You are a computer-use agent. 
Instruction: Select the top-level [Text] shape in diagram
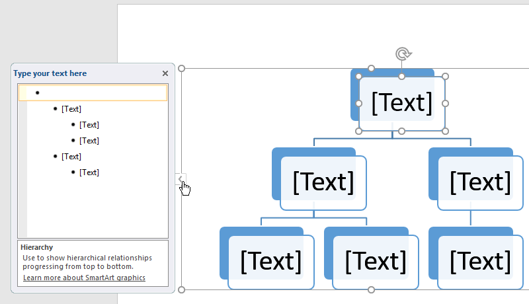point(401,103)
